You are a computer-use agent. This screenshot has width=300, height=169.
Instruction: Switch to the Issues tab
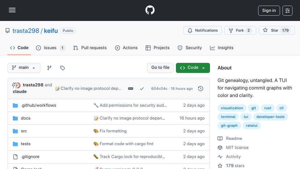tap(51, 48)
